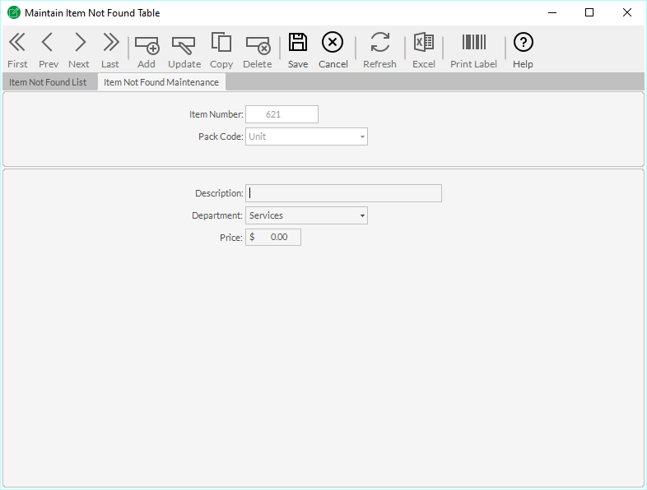Go to the First record
This screenshot has height=490, width=647.
point(17,50)
